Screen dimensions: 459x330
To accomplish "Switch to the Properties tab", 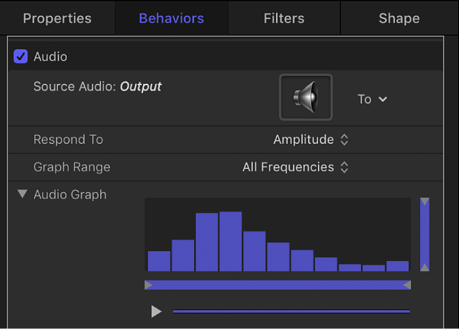I will 57,19.
